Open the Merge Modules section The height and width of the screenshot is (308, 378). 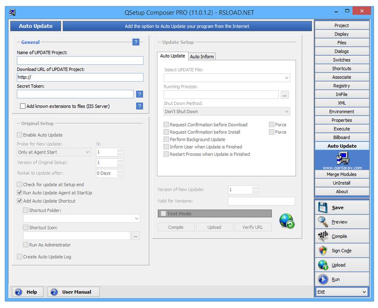(342, 174)
